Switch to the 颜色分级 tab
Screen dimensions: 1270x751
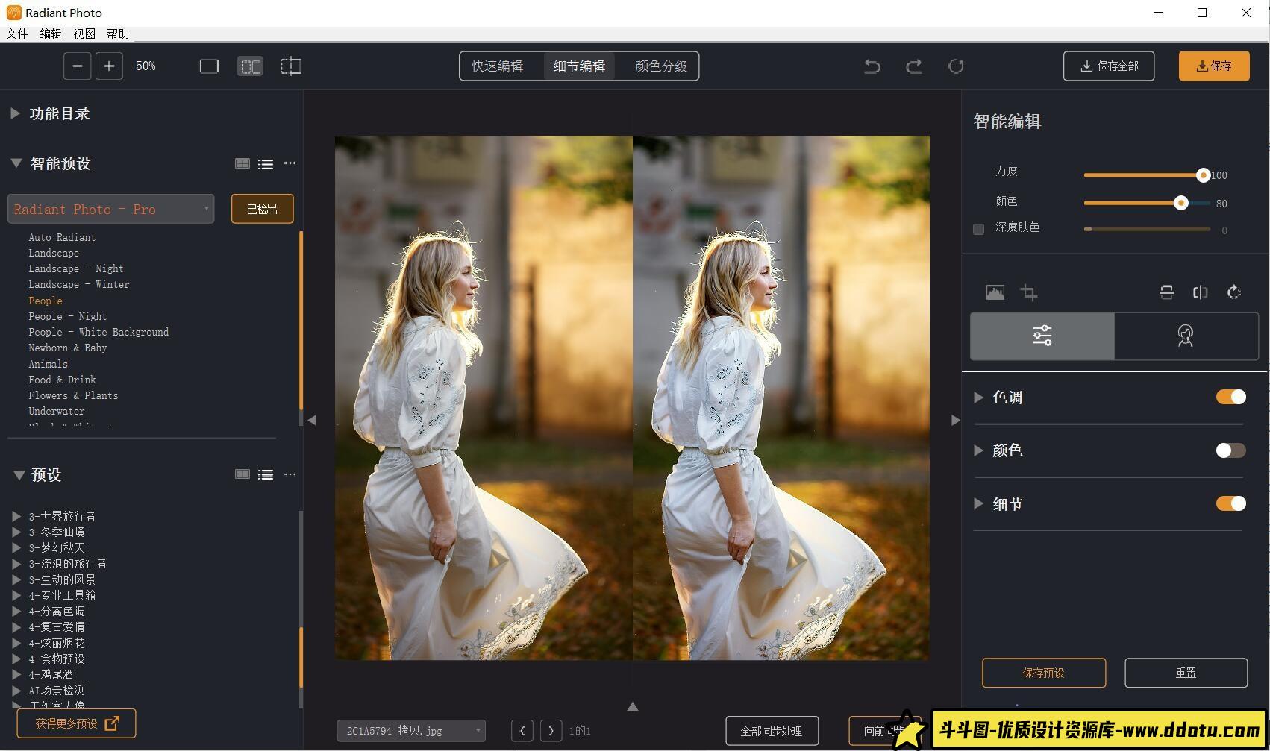pyautogui.click(x=657, y=66)
